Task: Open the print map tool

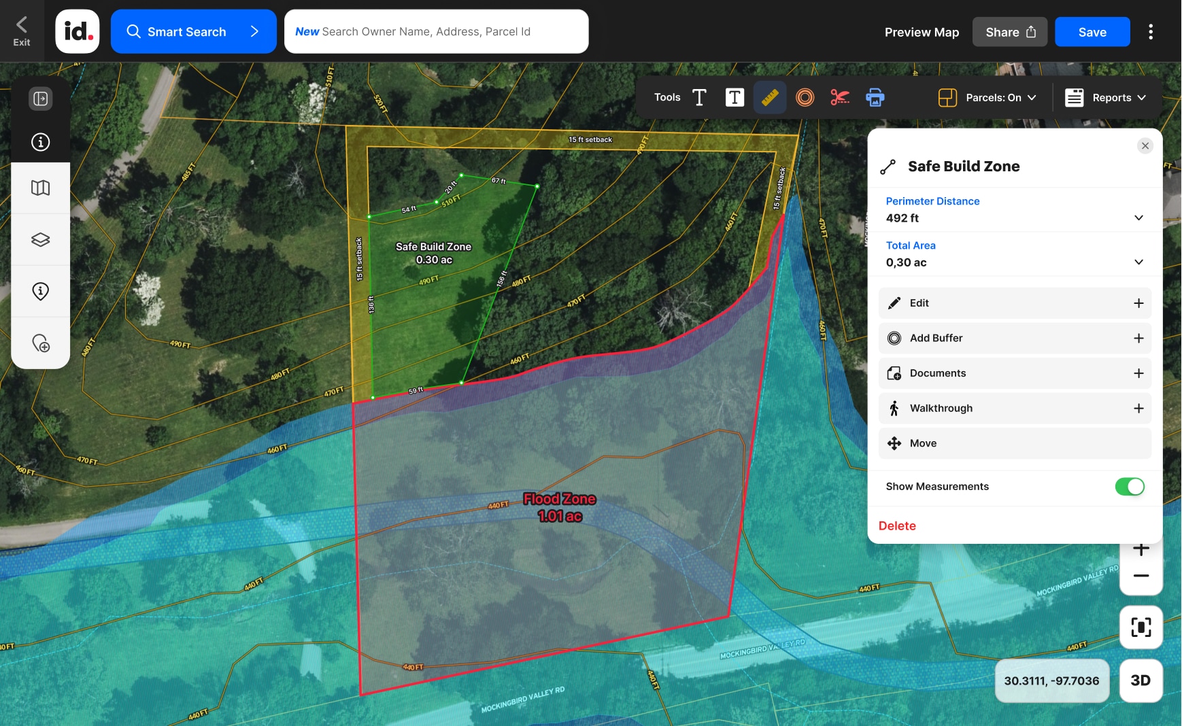Action: 876,97
